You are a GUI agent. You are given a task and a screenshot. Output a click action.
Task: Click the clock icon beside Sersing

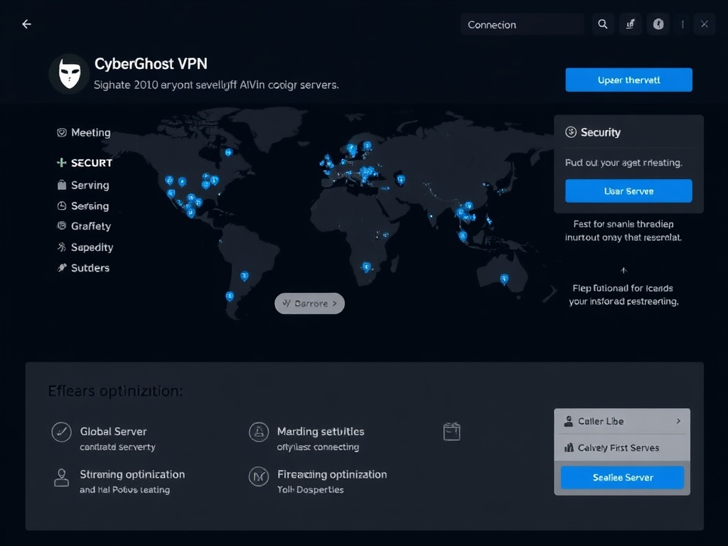(62, 205)
